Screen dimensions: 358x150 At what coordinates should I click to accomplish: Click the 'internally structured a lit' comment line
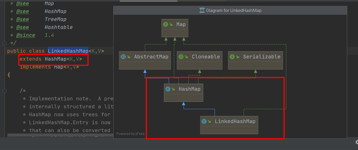(69, 107)
